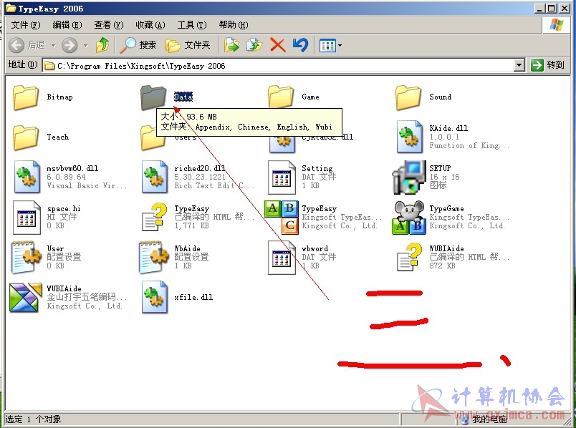Image resolution: width=576 pixels, height=428 pixels.
Task: Click the "Teach" folder name
Action: pos(58,137)
